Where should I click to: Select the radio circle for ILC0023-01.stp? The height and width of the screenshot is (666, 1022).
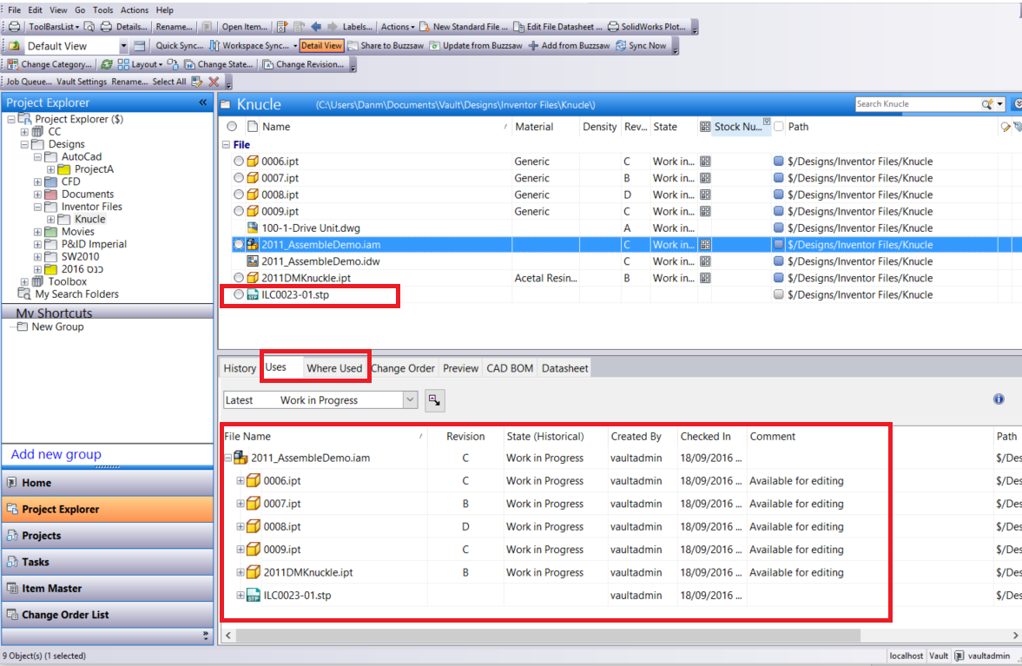[239, 294]
